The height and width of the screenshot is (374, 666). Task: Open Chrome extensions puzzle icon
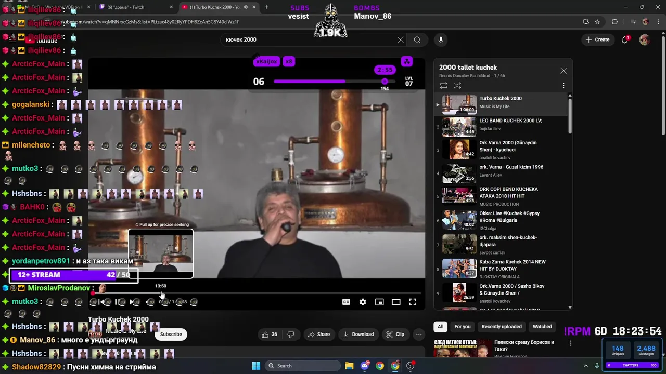coord(615,22)
